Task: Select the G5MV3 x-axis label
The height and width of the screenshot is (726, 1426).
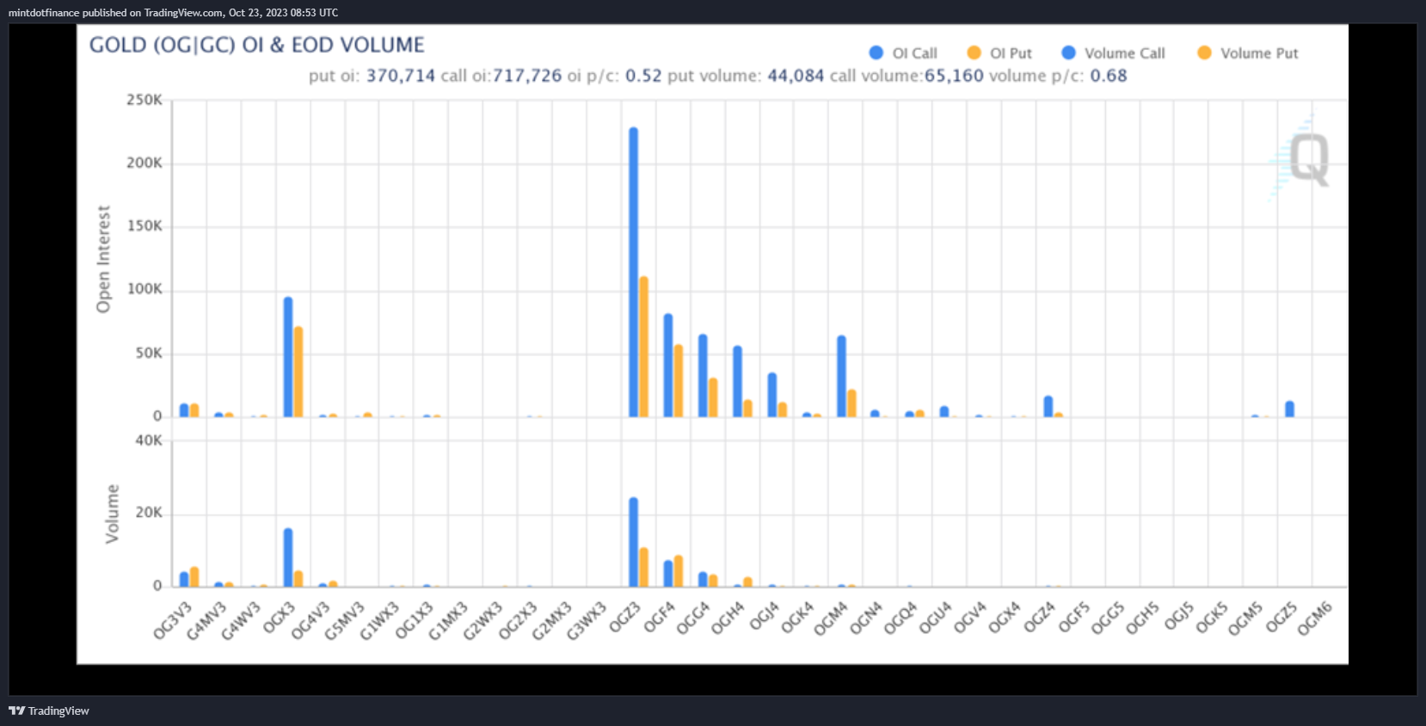Action: (345, 621)
